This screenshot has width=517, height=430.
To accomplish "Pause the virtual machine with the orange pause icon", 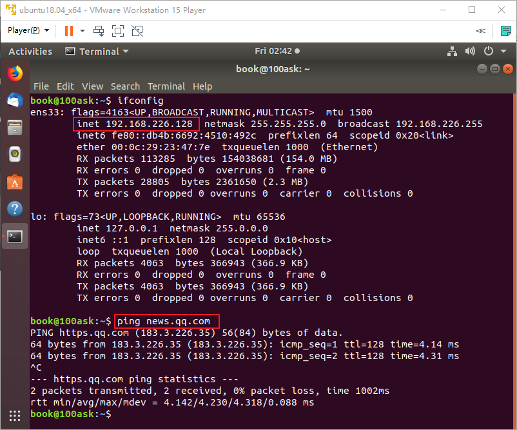I will click(x=69, y=31).
